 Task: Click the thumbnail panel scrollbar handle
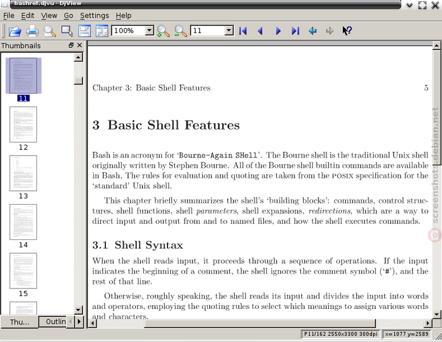pyautogui.click(x=79, y=80)
